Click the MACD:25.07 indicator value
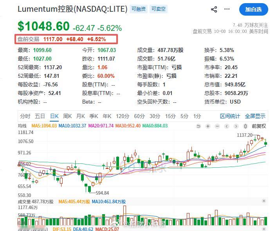This screenshot has width=278, height=231. pos(107,229)
